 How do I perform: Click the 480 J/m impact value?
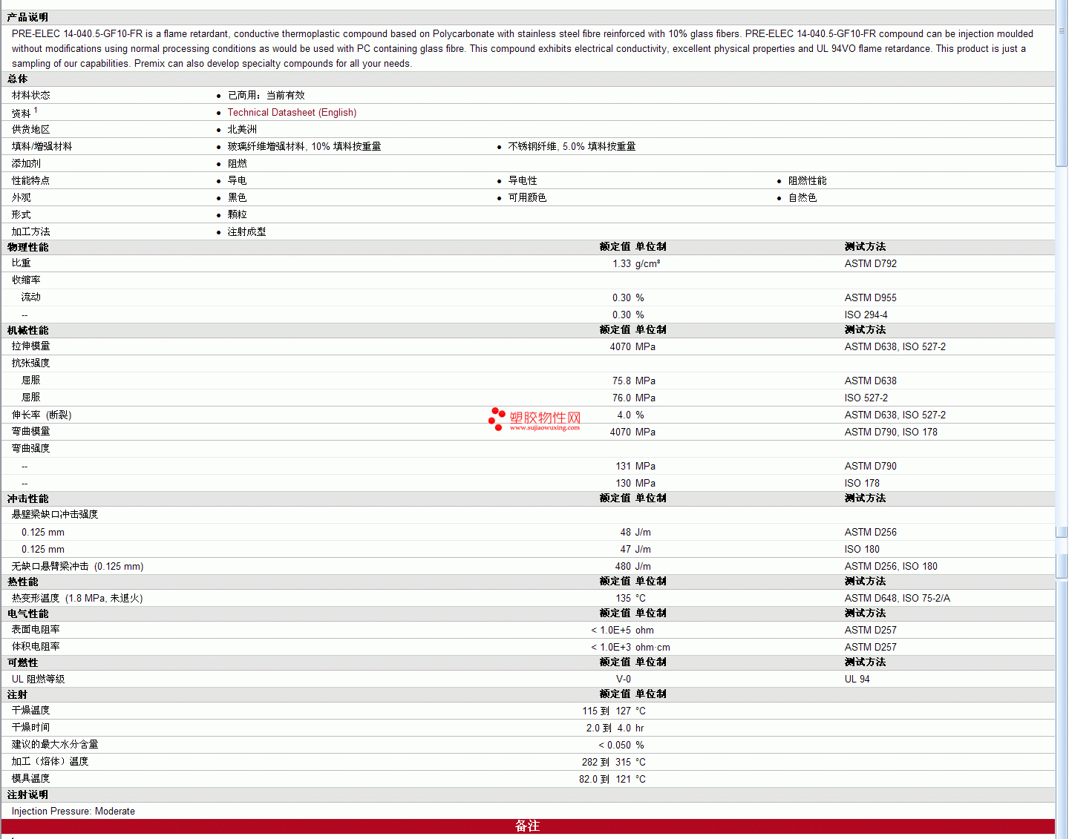pos(632,567)
